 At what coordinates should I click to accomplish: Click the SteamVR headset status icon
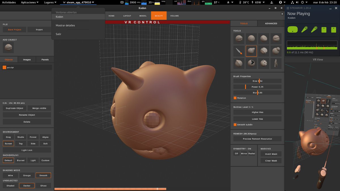pos(293,29)
